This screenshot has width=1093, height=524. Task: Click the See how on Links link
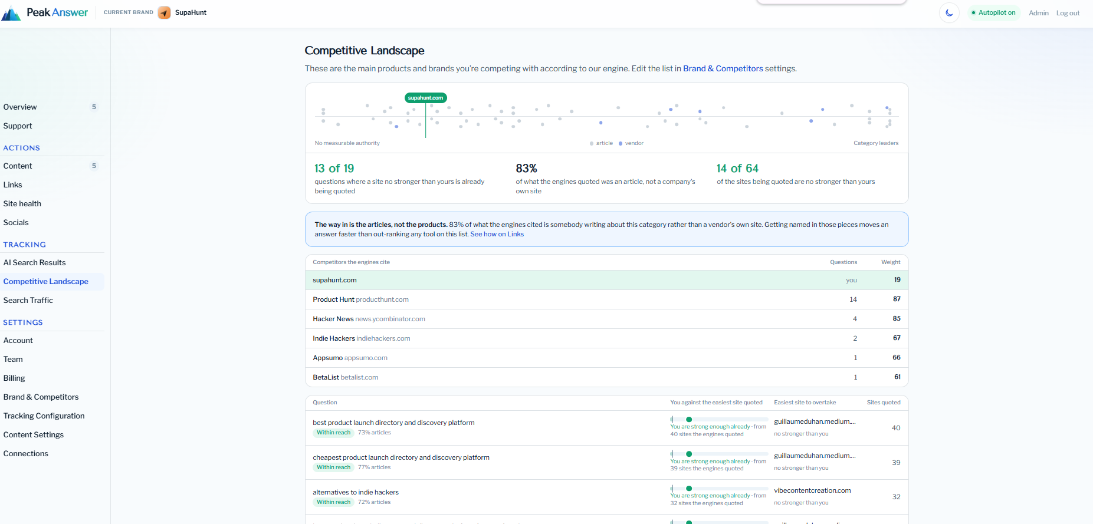pyautogui.click(x=497, y=234)
